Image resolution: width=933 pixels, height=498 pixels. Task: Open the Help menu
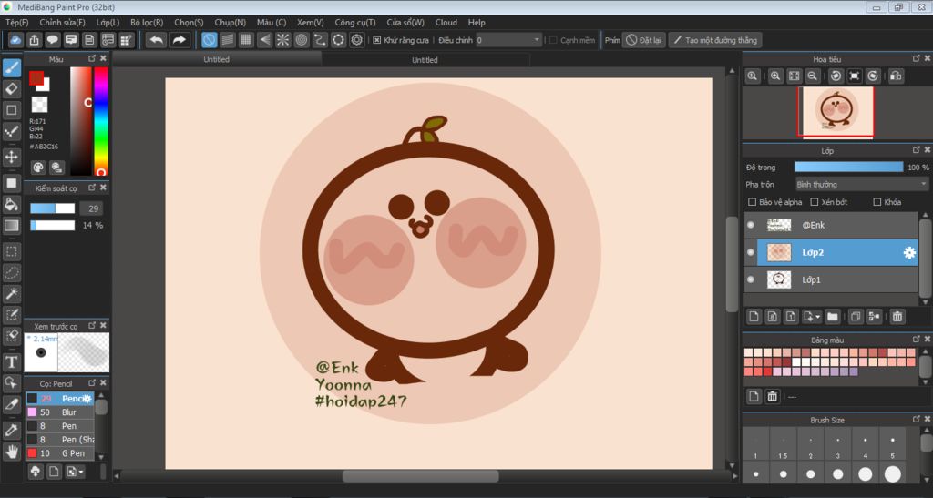click(x=477, y=22)
